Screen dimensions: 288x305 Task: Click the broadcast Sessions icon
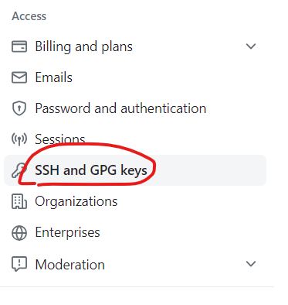point(19,139)
